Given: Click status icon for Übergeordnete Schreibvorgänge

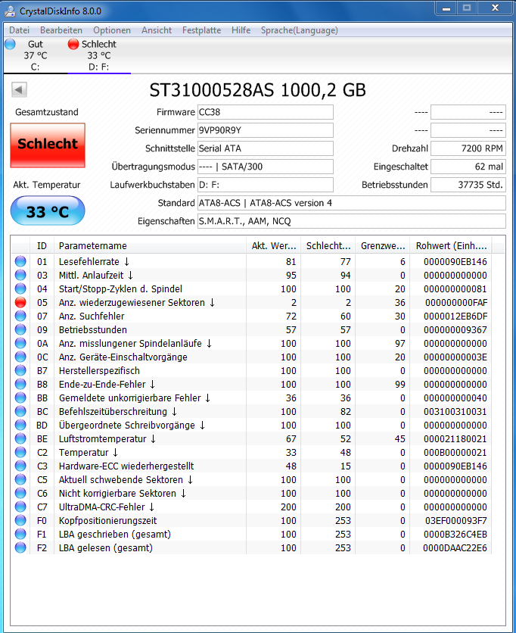Looking at the screenshot, I should 20,425.
